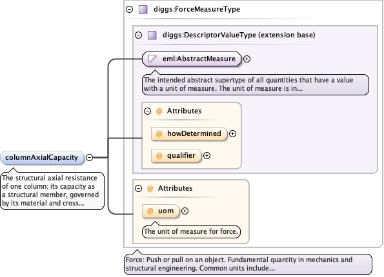Click the @ icon of howDetermined

[159, 134]
